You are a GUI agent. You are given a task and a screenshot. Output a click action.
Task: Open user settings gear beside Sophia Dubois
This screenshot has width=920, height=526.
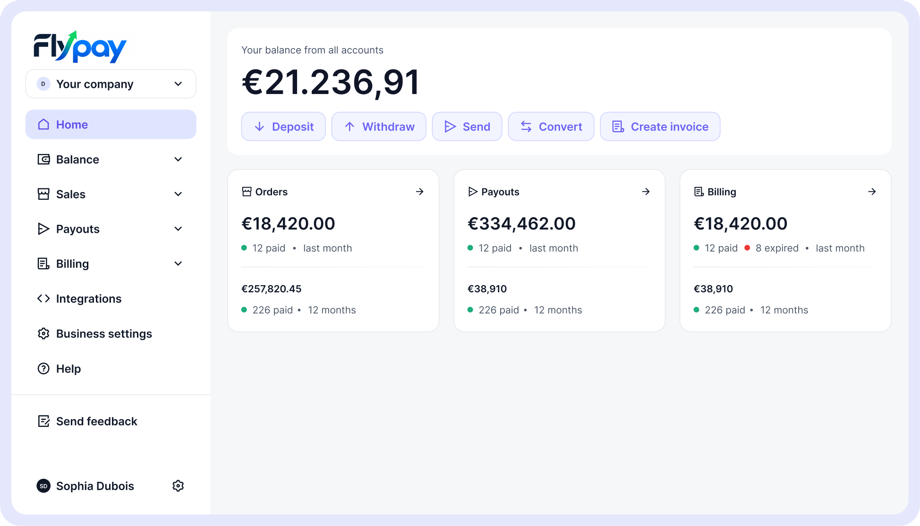[178, 486]
